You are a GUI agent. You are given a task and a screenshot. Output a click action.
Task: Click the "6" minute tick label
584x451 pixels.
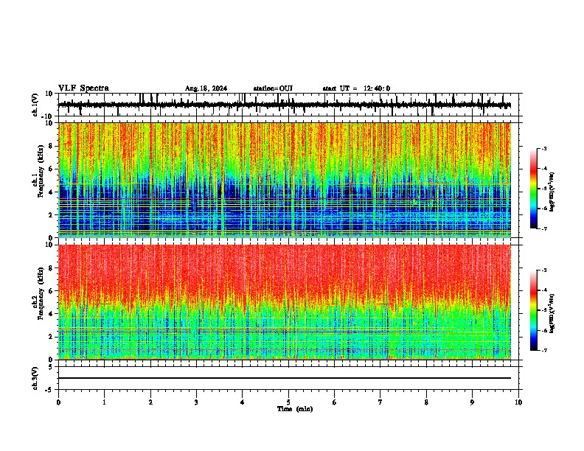point(335,402)
